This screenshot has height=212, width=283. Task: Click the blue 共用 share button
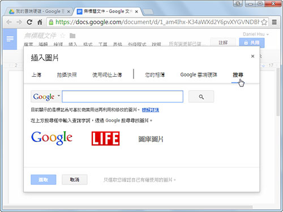point(252,43)
